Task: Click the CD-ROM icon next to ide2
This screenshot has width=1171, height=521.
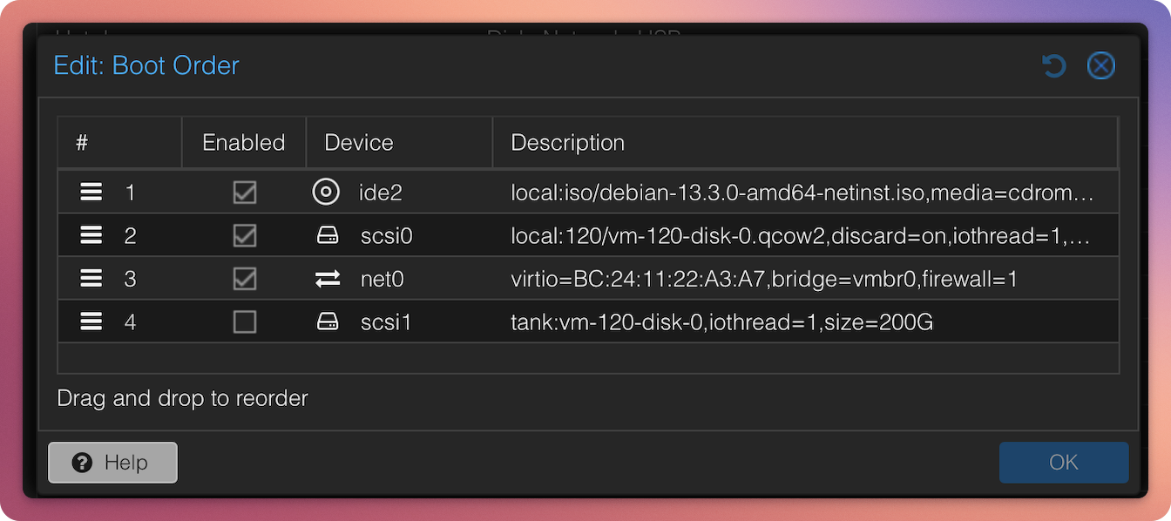Action: (326, 193)
